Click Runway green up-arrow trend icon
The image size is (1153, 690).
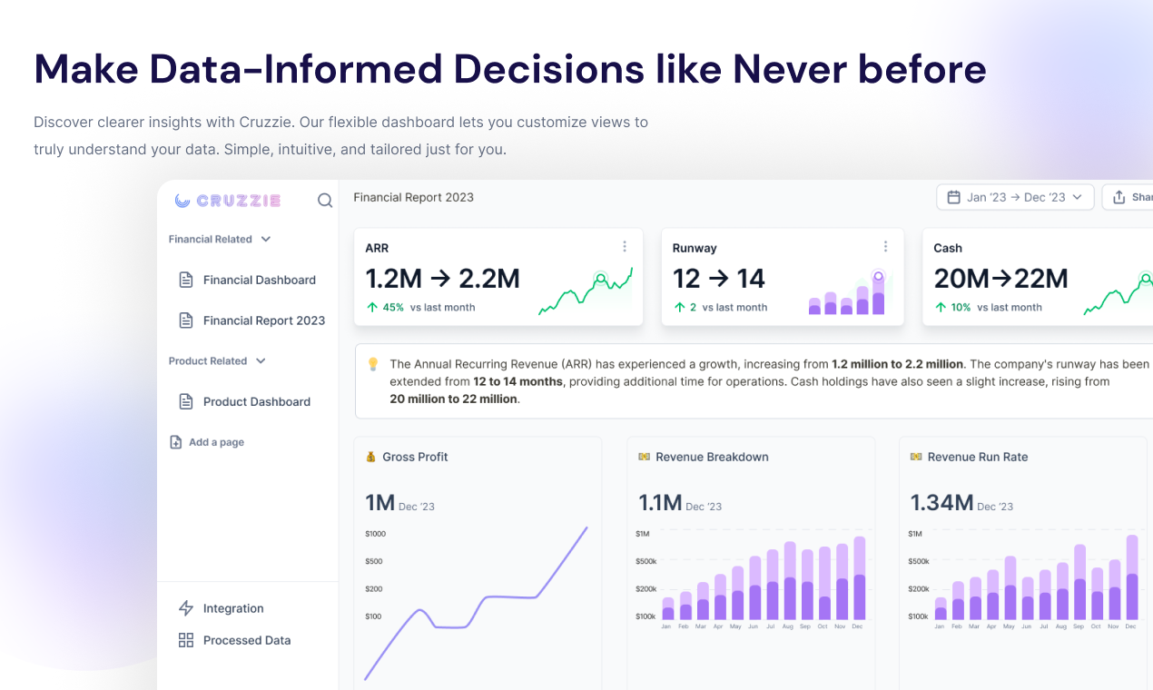[679, 307]
